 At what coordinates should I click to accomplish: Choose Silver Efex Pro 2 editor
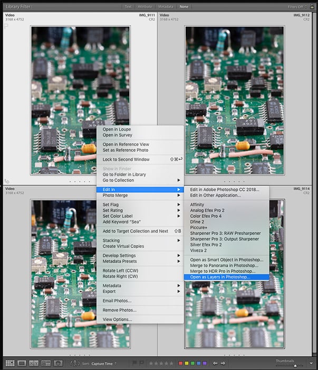click(226, 245)
